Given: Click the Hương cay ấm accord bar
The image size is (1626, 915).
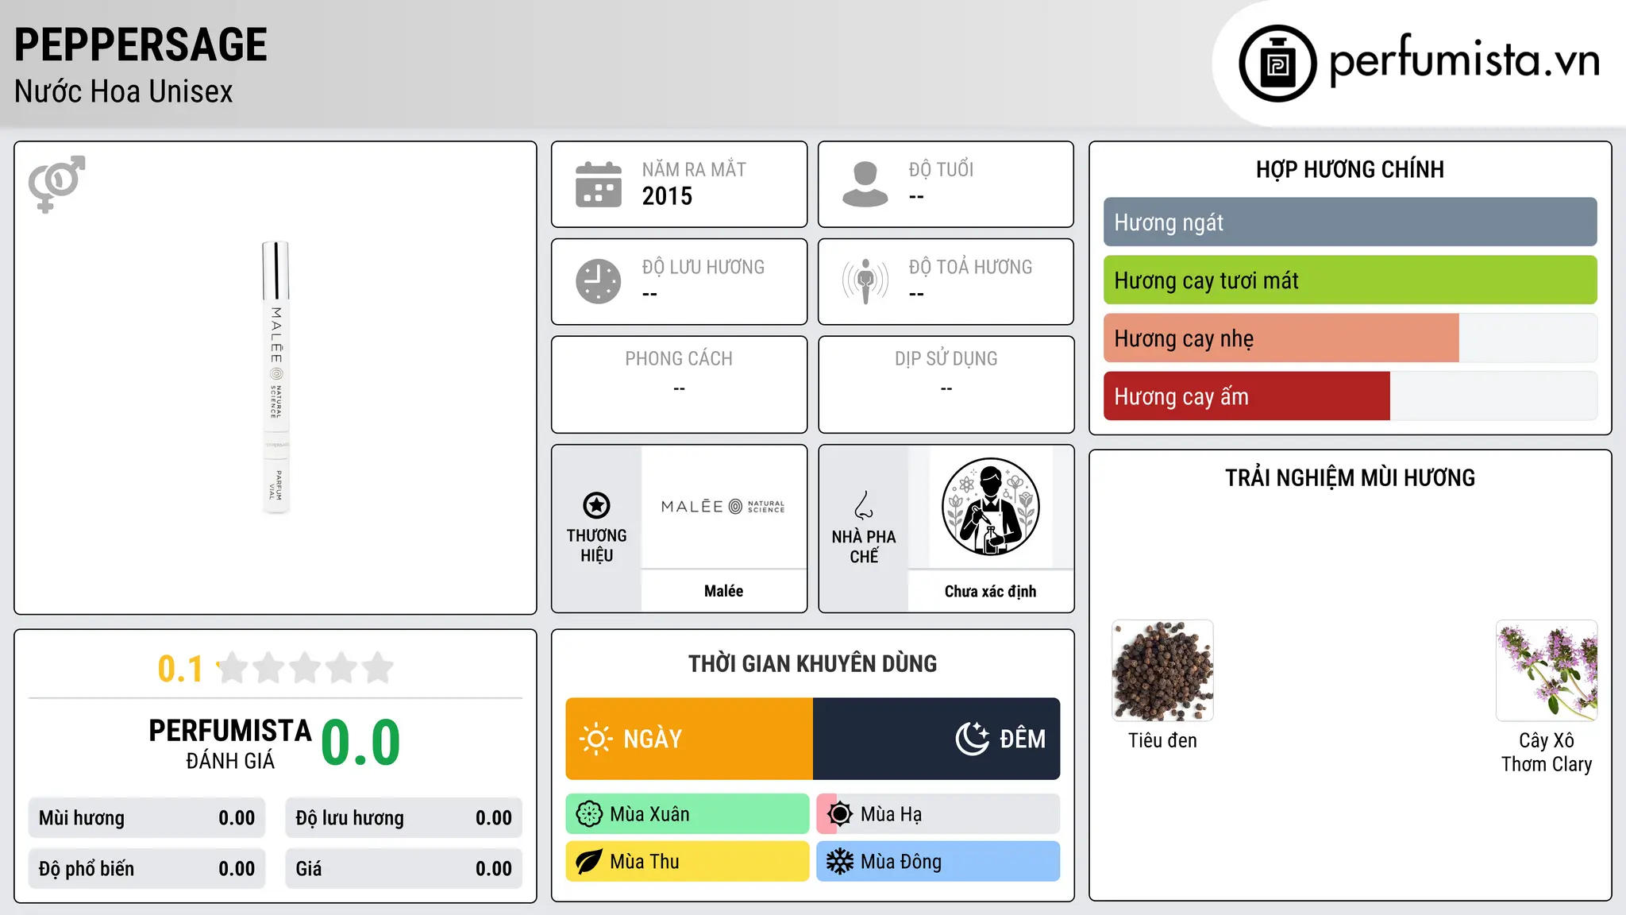Looking at the screenshot, I should pyautogui.click(x=1350, y=396).
